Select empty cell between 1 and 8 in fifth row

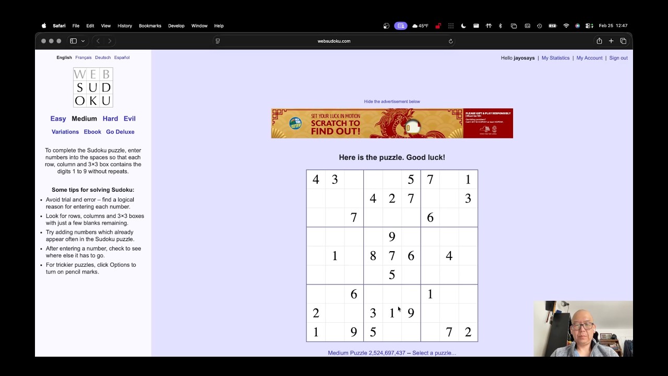[354, 256]
